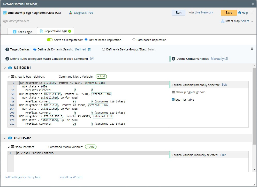
Task: Click the Run button
Action: (x=179, y=13)
